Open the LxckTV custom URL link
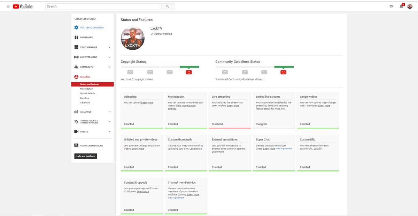 318,149
